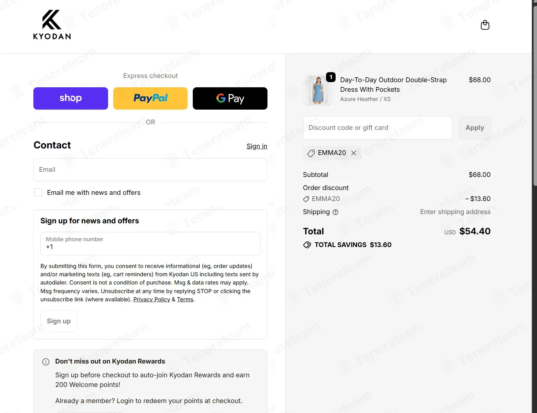
Task: Click the Apply discount button
Action: [x=475, y=128]
